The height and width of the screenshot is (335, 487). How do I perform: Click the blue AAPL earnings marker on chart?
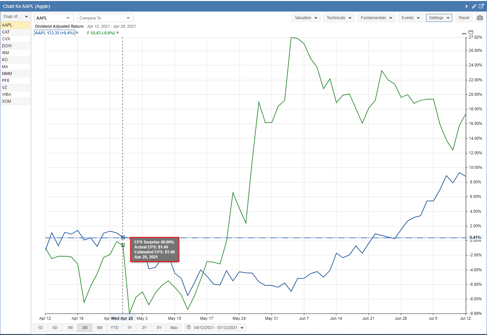click(x=123, y=238)
